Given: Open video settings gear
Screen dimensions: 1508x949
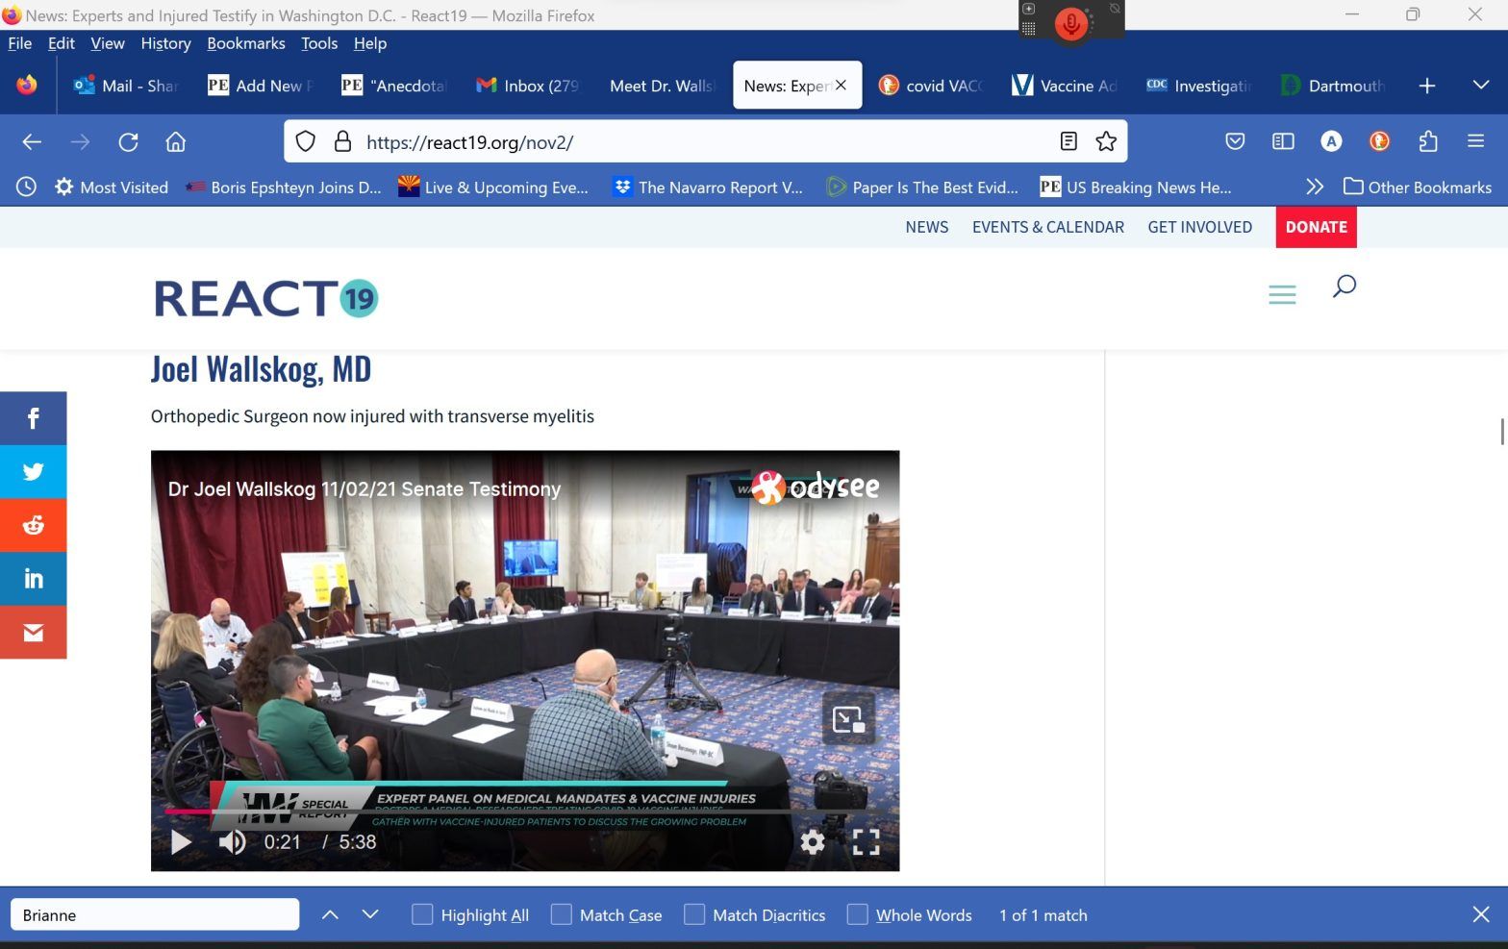Looking at the screenshot, I should pyautogui.click(x=813, y=842).
